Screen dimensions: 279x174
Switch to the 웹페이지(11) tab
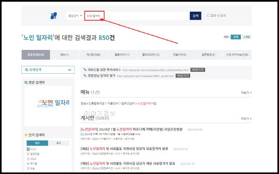click(x=122, y=55)
